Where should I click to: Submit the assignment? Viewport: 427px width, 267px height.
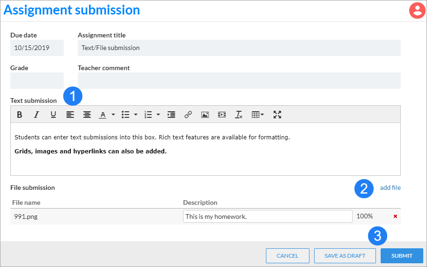pos(402,256)
